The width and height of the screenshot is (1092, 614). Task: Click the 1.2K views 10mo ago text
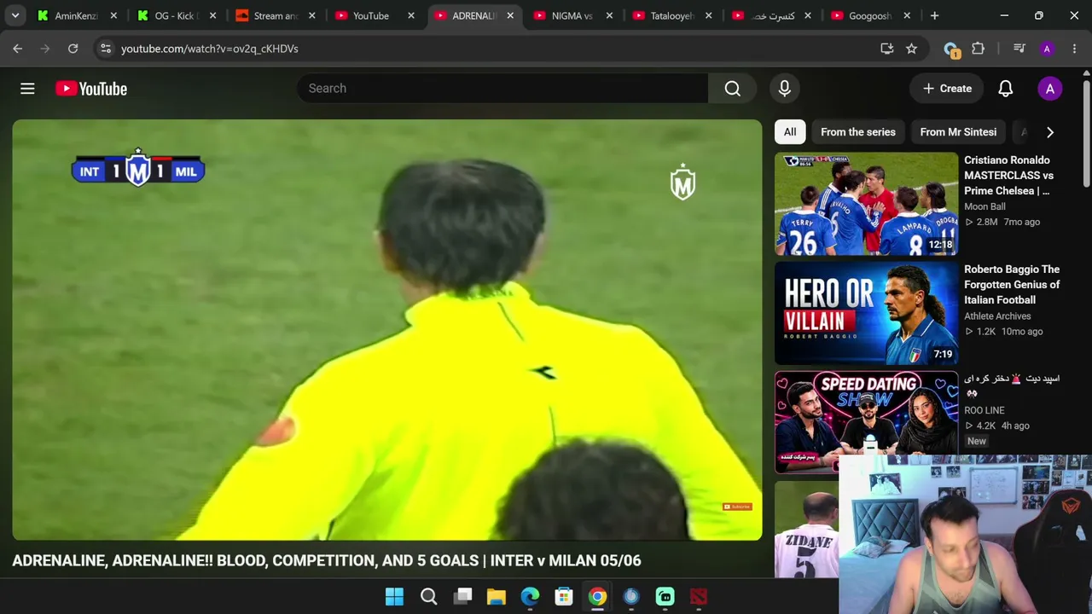pos(1003,332)
